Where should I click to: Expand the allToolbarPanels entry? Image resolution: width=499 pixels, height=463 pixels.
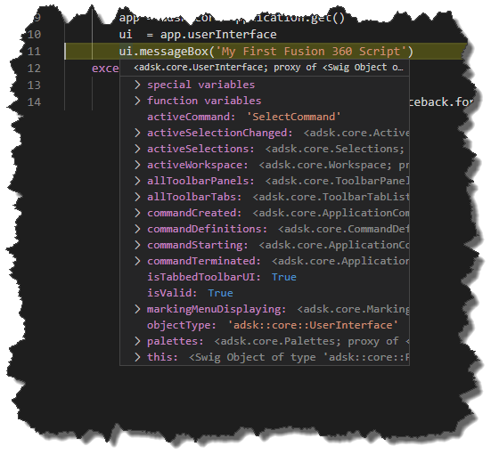[137, 181]
